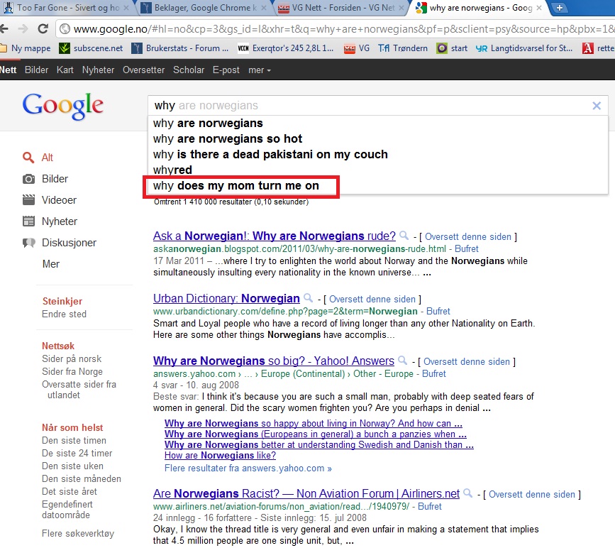The height and width of the screenshot is (548, 615).
Task: Open the Urban Dictionary: Norwegian result
Action: (226, 298)
